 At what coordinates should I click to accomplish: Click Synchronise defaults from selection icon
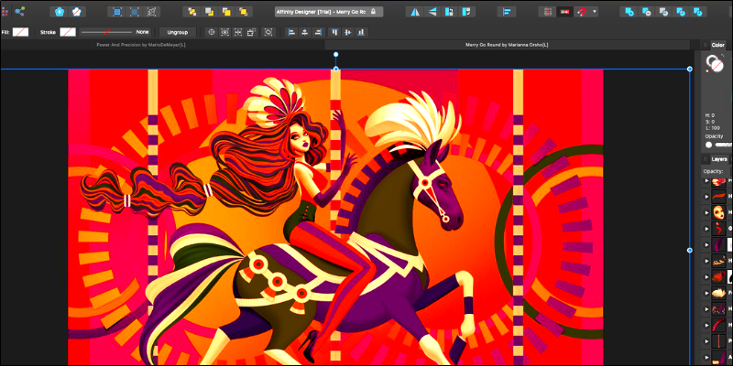pyautogui.click(x=59, y=12)
